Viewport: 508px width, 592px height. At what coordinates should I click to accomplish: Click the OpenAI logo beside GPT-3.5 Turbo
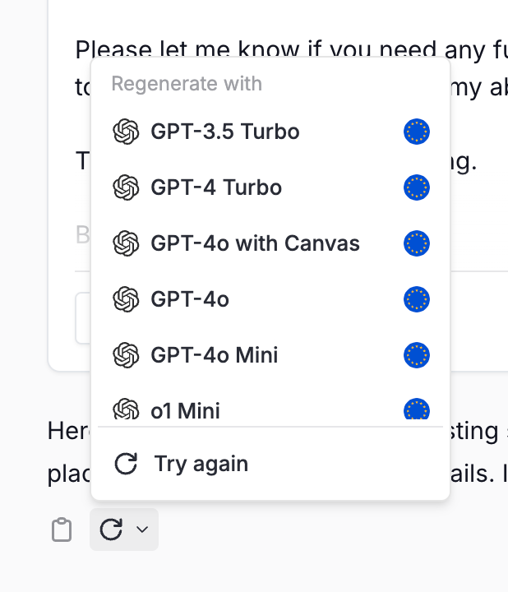click(x=126, y=132)
